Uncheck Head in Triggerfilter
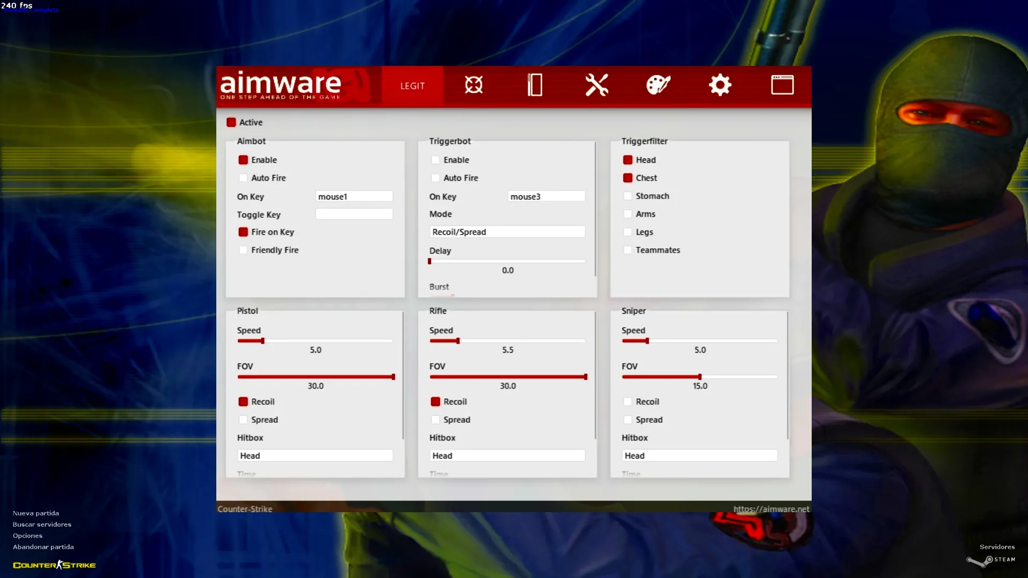The image size is (1028, 578). (628, 160)
